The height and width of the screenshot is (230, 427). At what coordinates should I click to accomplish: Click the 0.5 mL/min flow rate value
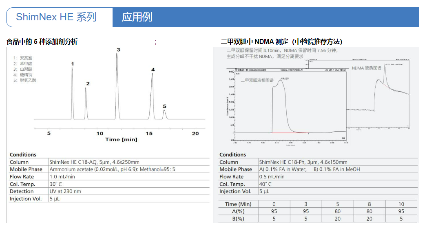tap(272, 177)
